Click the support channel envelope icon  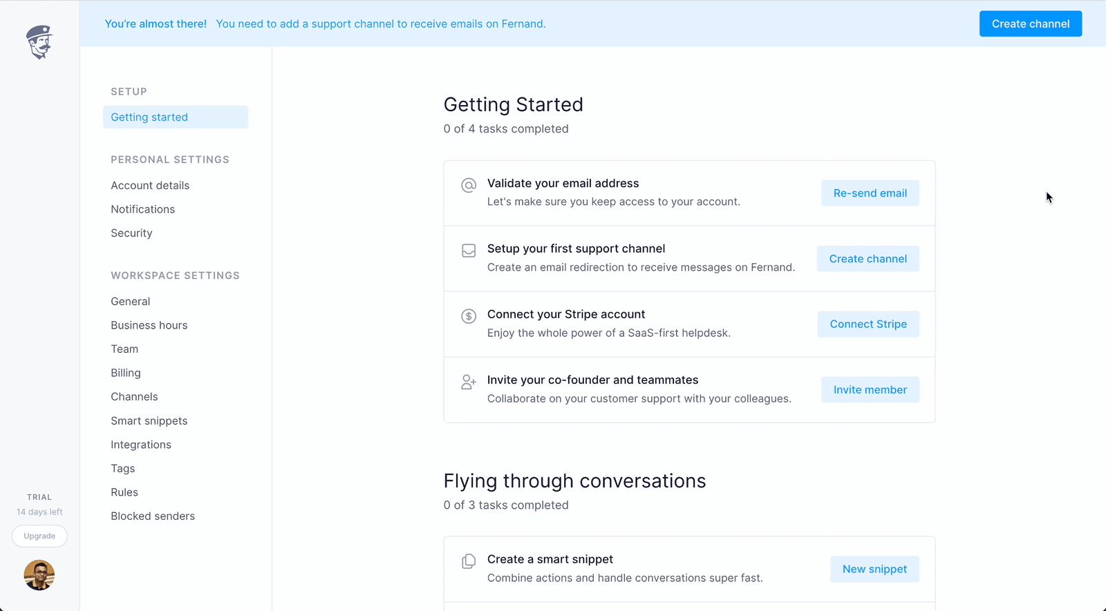[469, 251]
